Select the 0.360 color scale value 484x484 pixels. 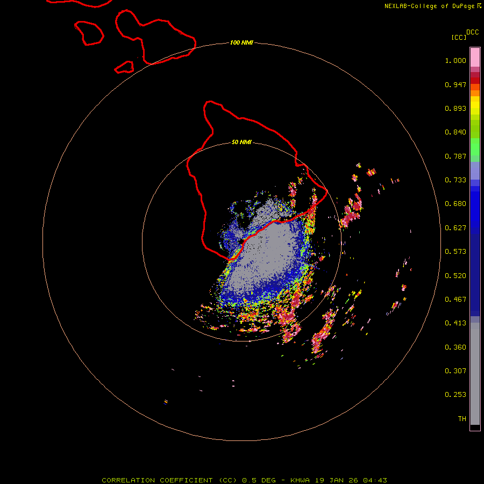(455, 347)
